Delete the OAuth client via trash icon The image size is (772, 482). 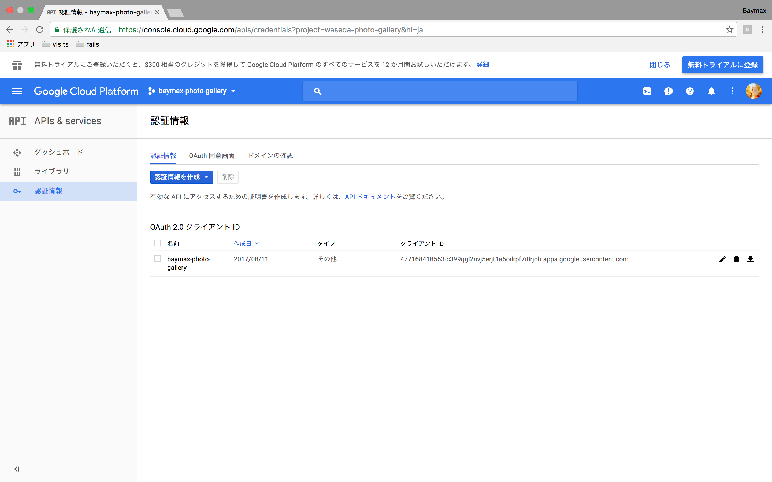(x=737, y=259)
